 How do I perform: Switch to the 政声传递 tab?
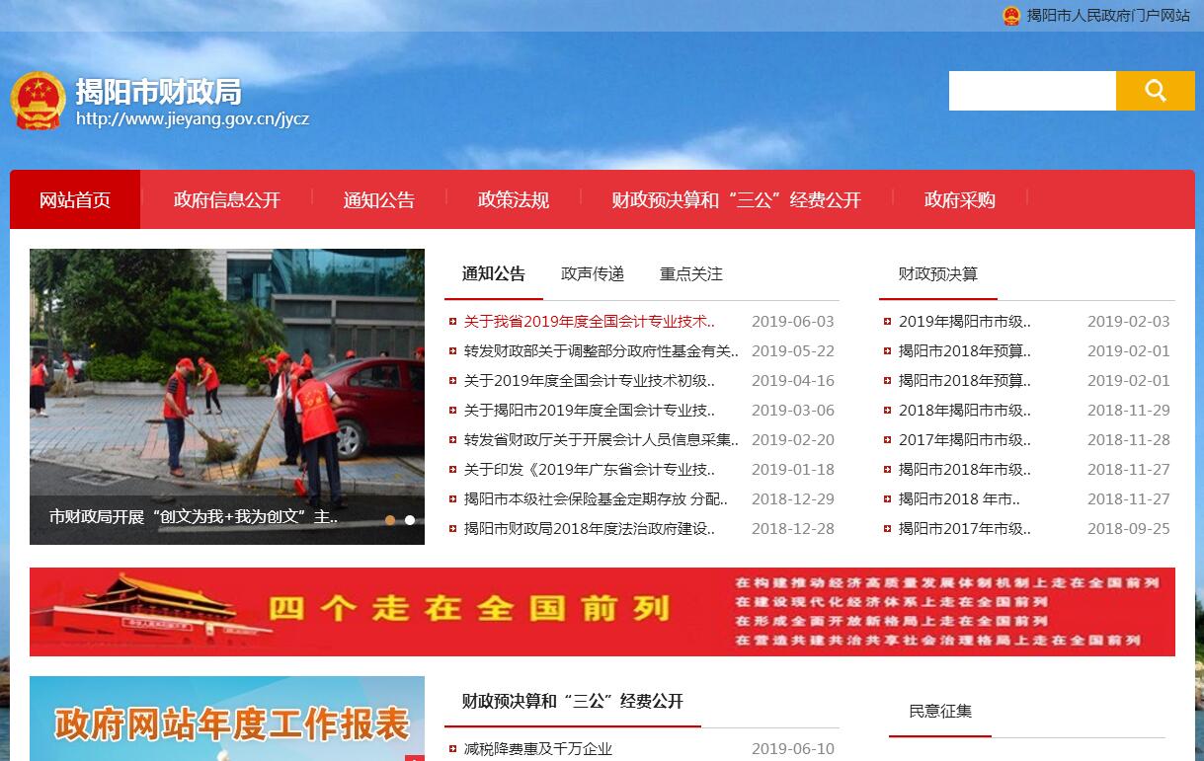click(x=593, y=274)
